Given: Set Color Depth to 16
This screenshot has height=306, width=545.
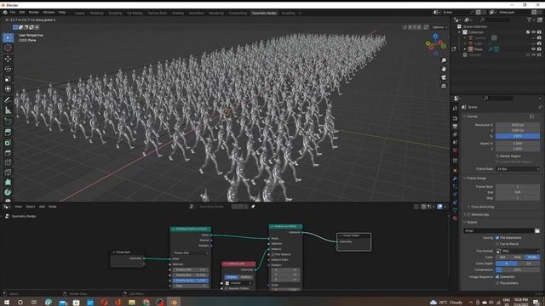Looking at the screenshot, I should (529, 263).
